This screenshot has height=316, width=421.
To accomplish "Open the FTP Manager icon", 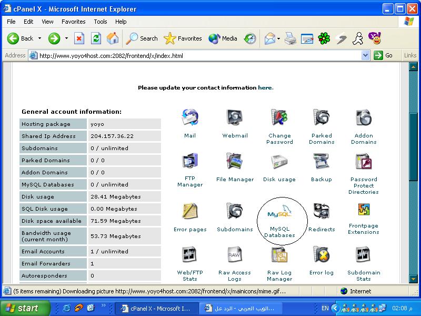I will click(189, 162).
